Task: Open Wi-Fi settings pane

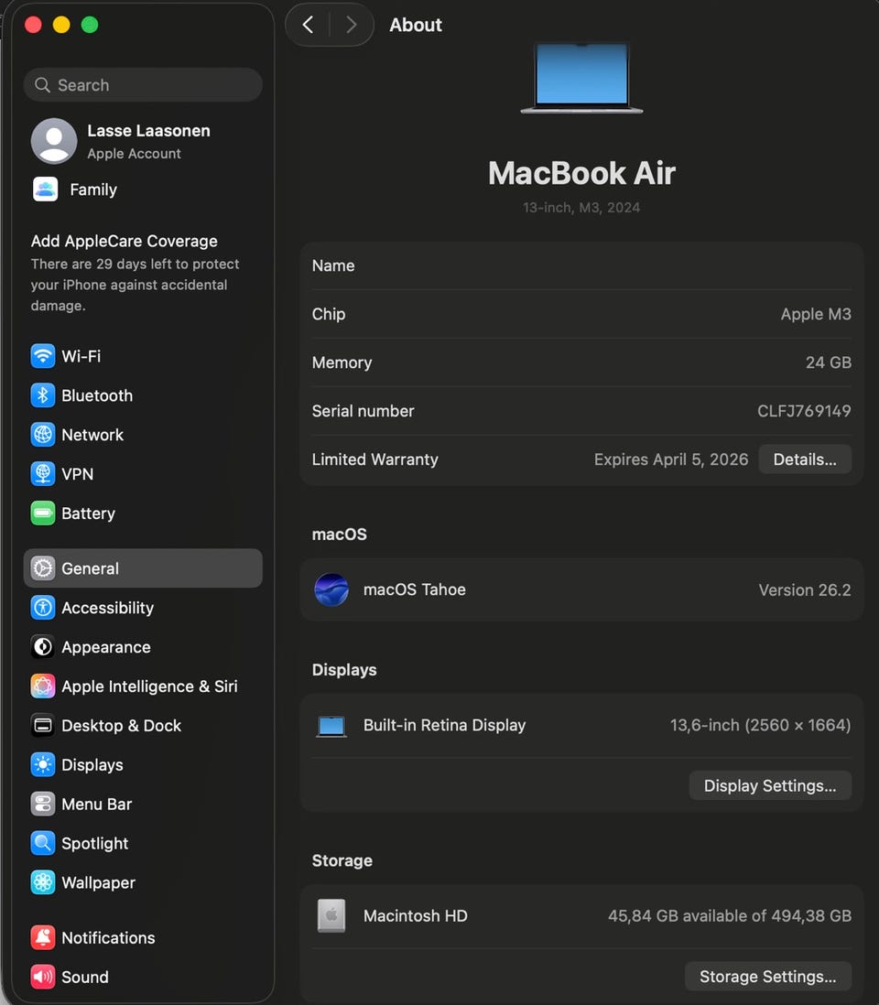Action: (x=143, y=356)
